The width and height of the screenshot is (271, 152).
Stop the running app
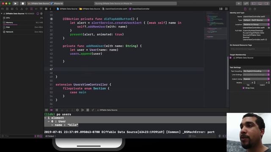point(22,3)
